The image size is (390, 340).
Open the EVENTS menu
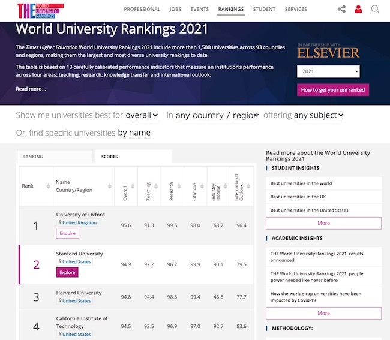point(199,9)
